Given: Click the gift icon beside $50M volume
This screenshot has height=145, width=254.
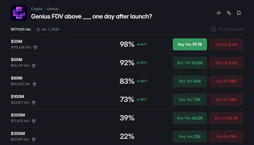Looking at the screenshot, I should 34,66.
